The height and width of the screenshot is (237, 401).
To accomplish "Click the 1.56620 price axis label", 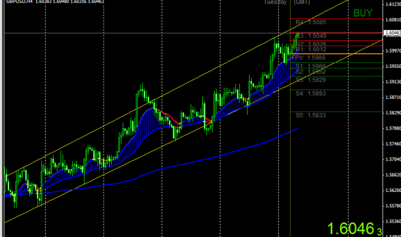I will click(393, 175).
